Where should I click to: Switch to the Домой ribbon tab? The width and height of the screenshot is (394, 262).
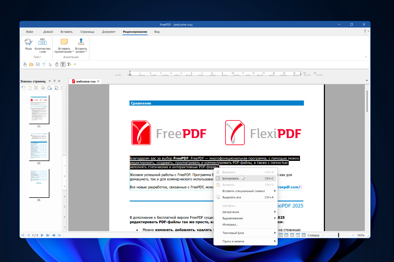coord(48,32)
